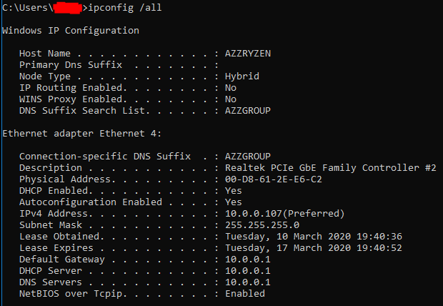This screenshot has height=306, width=443.
Task: Click physical address 00-D8-61-2E-E6-C2
Action: coord(274,179)
